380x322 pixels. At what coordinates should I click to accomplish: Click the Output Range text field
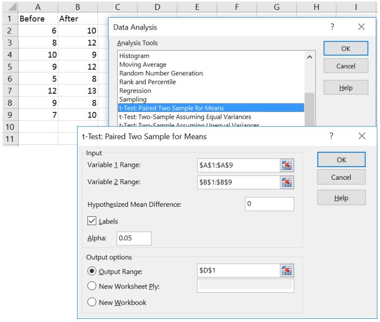coord(239,270)
